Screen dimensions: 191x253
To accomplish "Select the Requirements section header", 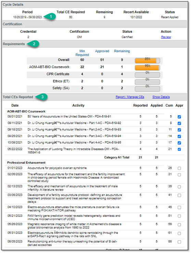I will tap(14, 44).
